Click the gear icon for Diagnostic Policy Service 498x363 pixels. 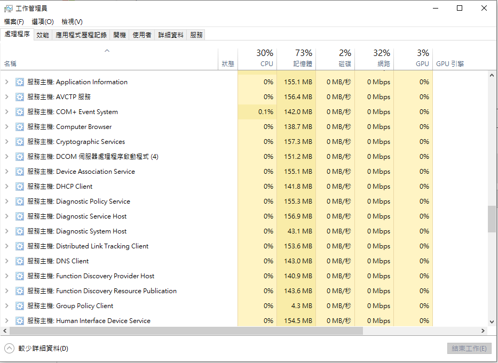click(20, 201)
